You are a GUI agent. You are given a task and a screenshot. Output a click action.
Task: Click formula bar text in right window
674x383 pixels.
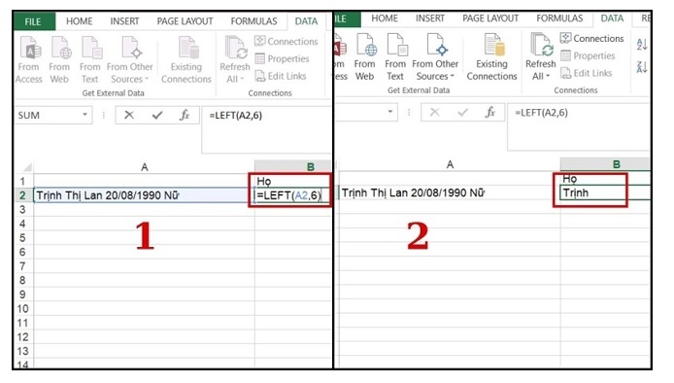[541, 113]
